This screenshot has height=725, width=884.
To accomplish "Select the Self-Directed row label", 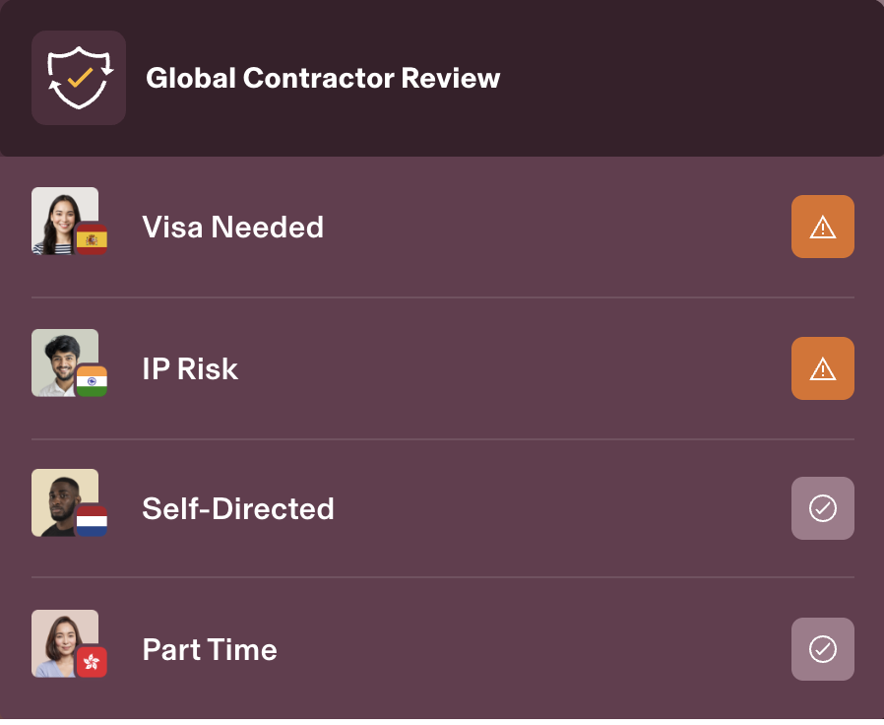I will pos(238,508).
